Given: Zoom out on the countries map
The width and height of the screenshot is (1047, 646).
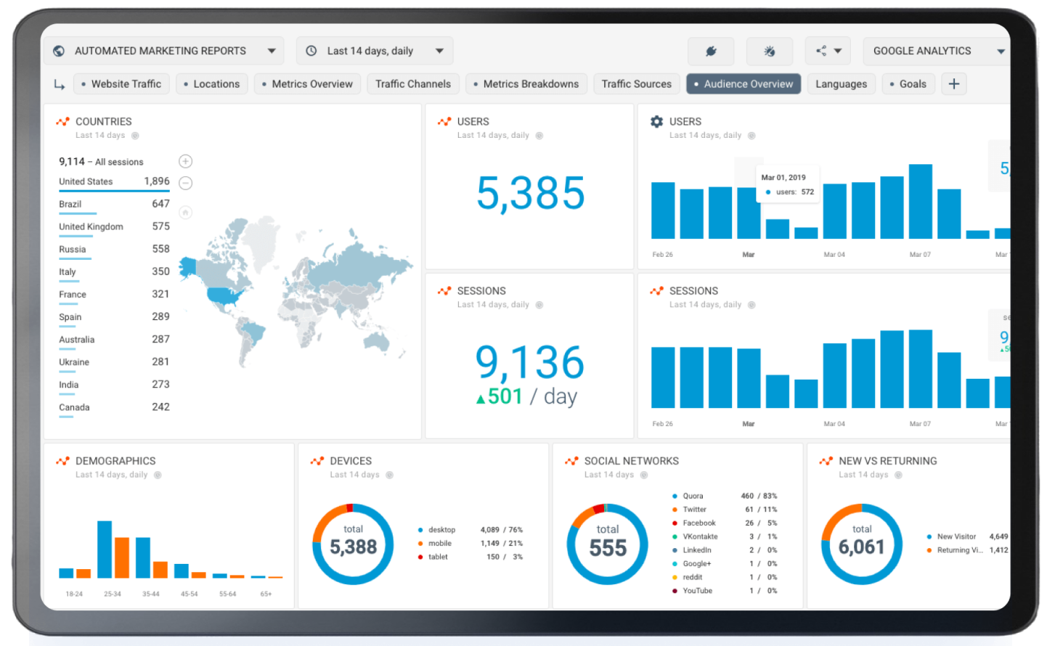Looking at the screenshot, I should [186, 183].
